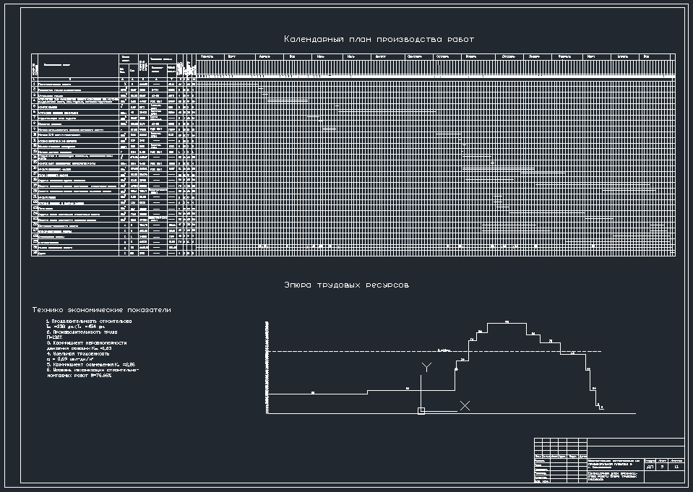This screenshot has width=693, height=492.
Task: Select the 'Эпюра трудовых ресурсов' heading
Action: coord(346,285)
